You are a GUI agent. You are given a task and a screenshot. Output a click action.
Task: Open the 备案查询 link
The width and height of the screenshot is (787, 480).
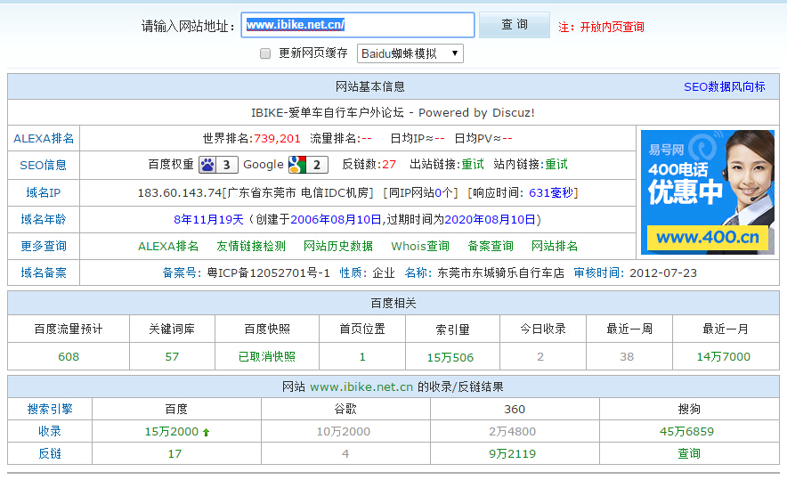(x=491, y=246)
